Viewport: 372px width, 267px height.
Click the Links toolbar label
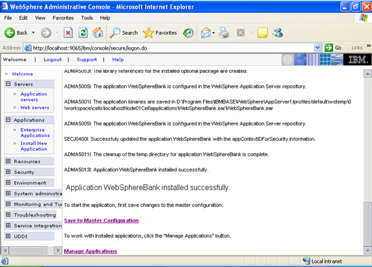coord(357,48)
